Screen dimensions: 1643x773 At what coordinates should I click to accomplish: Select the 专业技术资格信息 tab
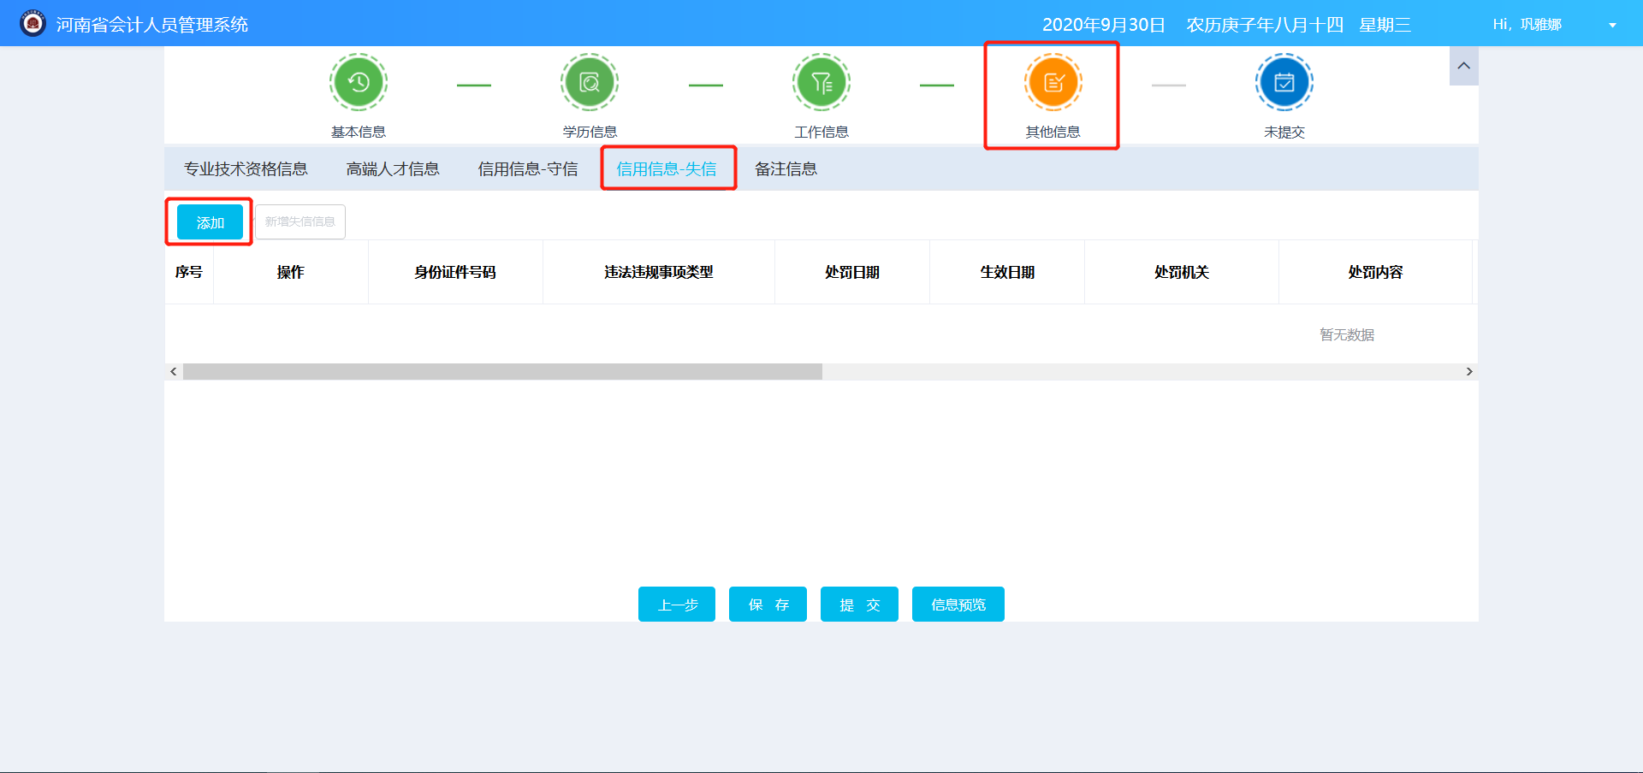click(245, 168)
